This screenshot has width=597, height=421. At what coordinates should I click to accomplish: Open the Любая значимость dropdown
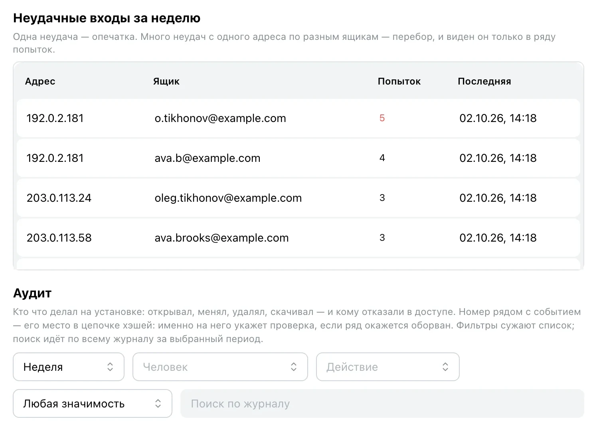(x=93, y=403)
